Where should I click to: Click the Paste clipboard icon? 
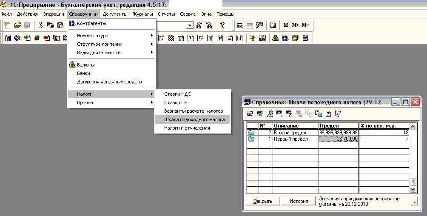60,25
